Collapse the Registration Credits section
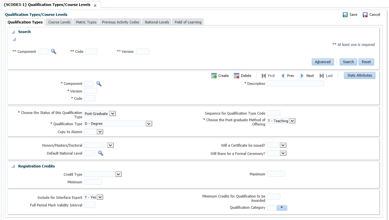The height and width of the screenshot is (220, 389). pyautogui.click(x=14, y=166)
